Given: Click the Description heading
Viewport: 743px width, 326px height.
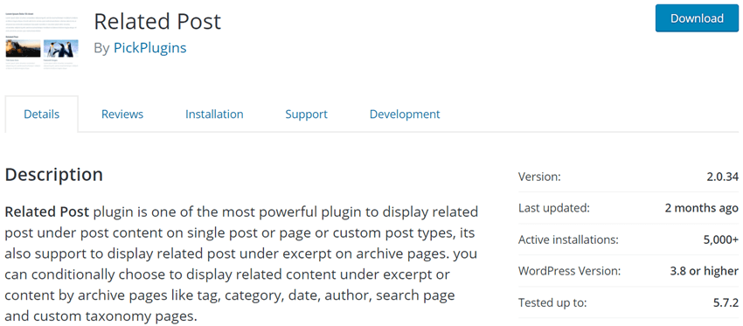Looking at the screenshot, I should point(53,175).
